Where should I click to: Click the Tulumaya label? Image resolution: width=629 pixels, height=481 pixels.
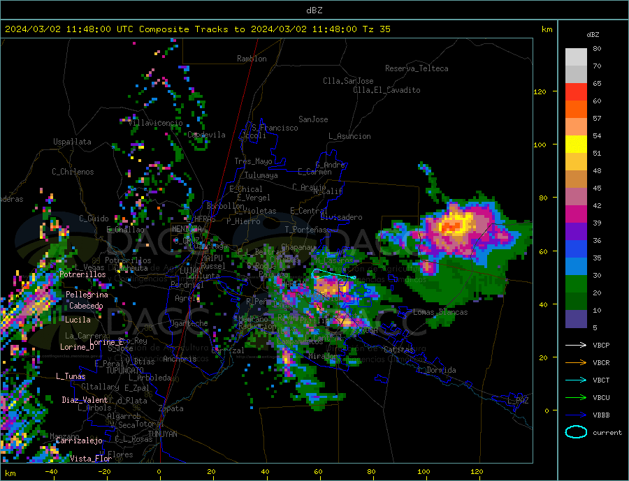point(261,175)
